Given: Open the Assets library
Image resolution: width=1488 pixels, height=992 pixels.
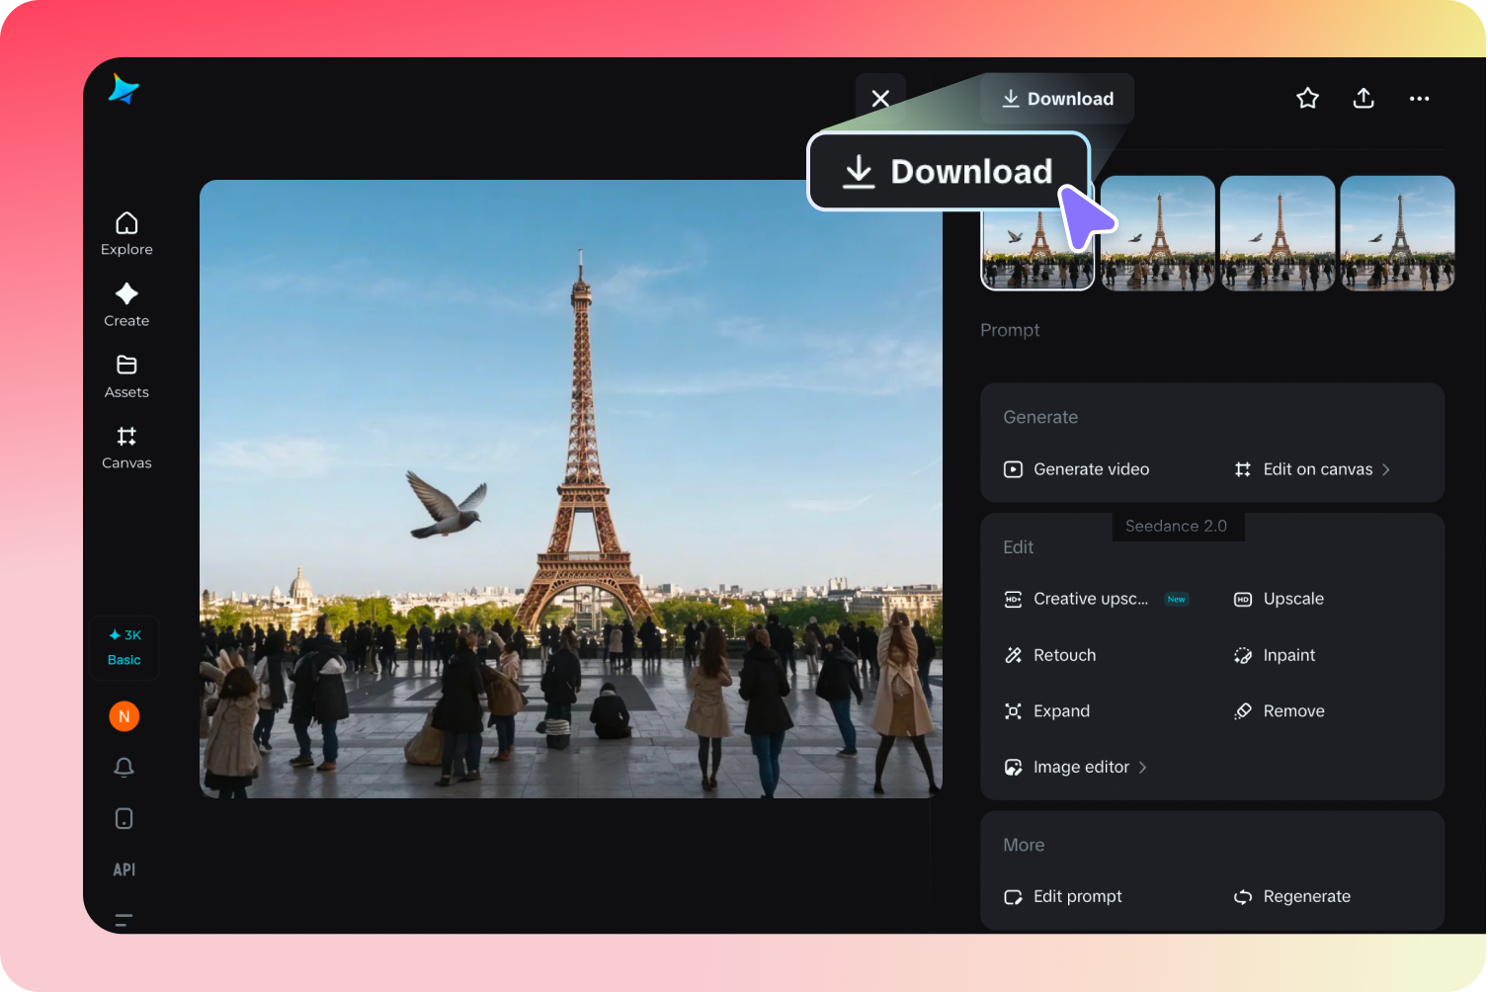Looking at the screenshot, I should click(126, 376).
